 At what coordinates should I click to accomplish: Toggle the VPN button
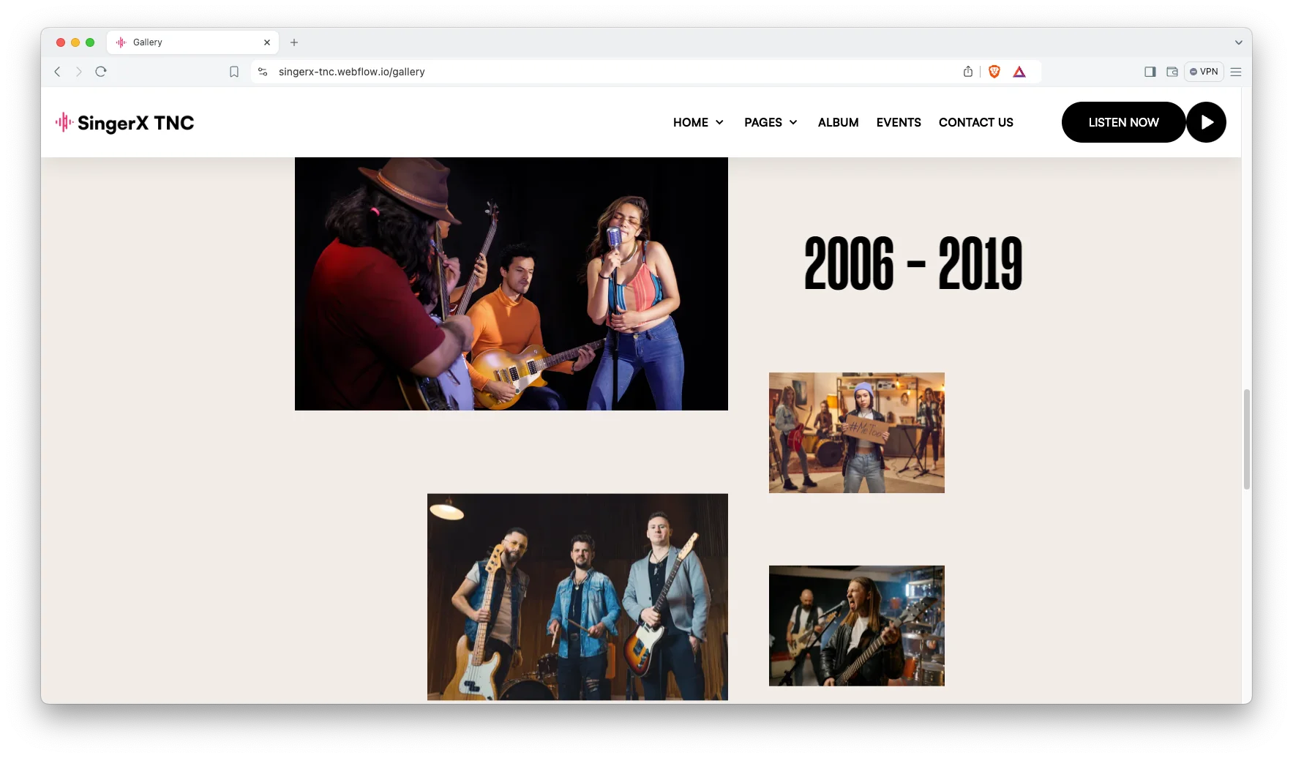1204,72
